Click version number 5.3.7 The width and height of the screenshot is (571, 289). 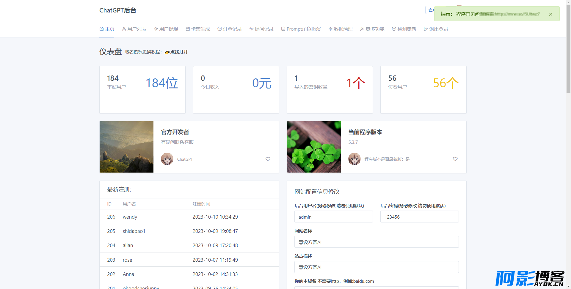tap(353, 142)
